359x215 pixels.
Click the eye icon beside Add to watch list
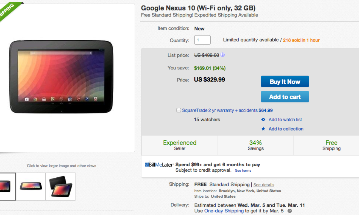coord(263,119)
